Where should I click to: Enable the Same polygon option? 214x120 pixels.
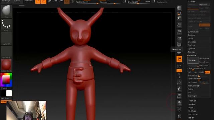[x=195, y=72]
